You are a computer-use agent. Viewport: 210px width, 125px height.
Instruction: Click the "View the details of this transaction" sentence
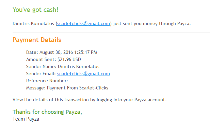(90, 100)
